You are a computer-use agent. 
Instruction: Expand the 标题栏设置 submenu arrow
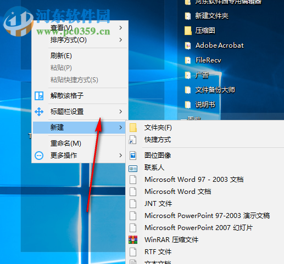(120, 112)
